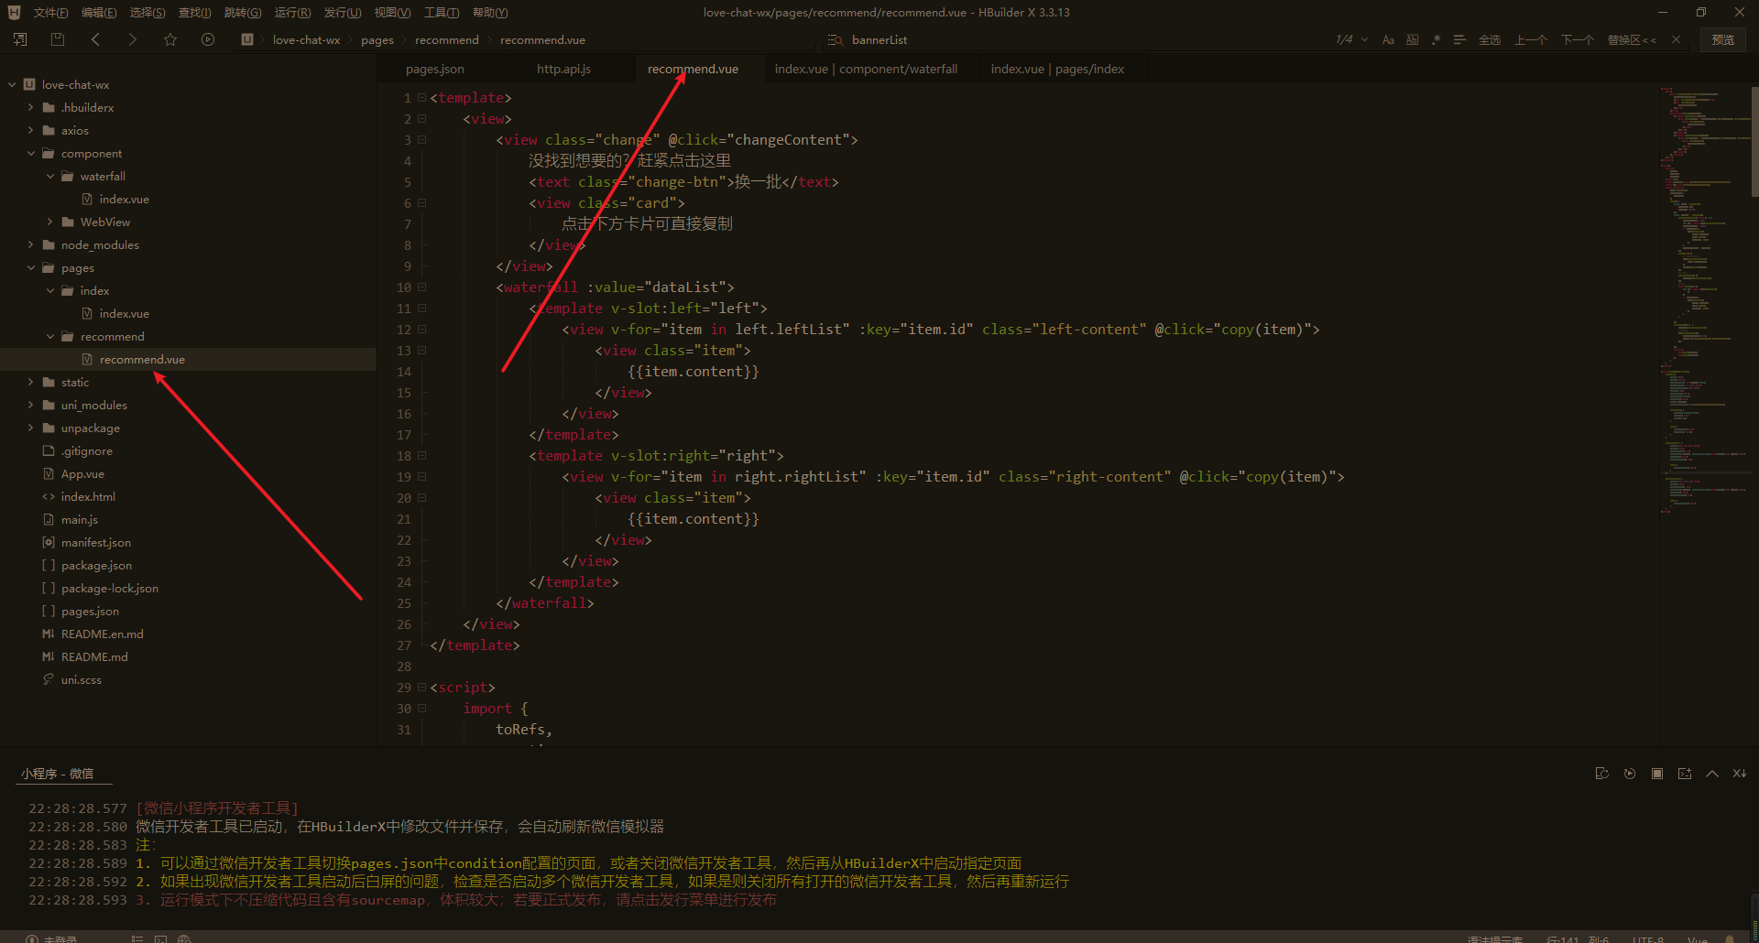Image resolution: width=1759 pixels, height=943 pixels.
Task: Click the code minimap on the right
Action: point(1704,302)
